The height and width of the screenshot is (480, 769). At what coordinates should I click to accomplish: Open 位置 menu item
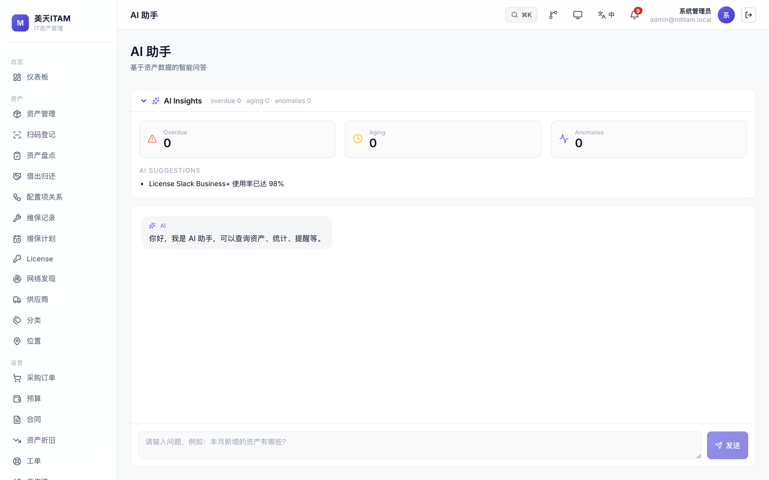(x=58, y=342)
